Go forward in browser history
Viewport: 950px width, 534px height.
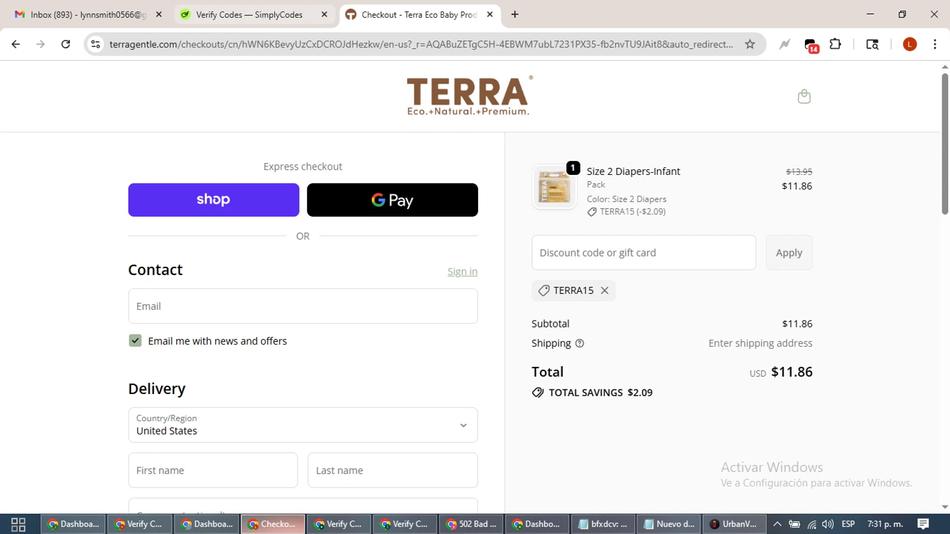[x=41, y=44]
